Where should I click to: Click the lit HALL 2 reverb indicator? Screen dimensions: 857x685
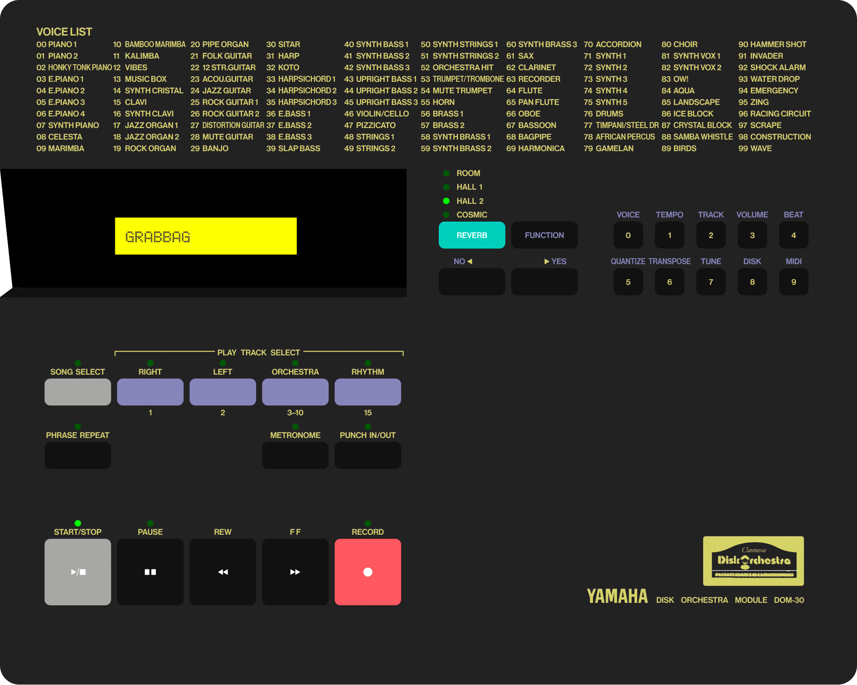pyautogui.click(x=446, y=201)
